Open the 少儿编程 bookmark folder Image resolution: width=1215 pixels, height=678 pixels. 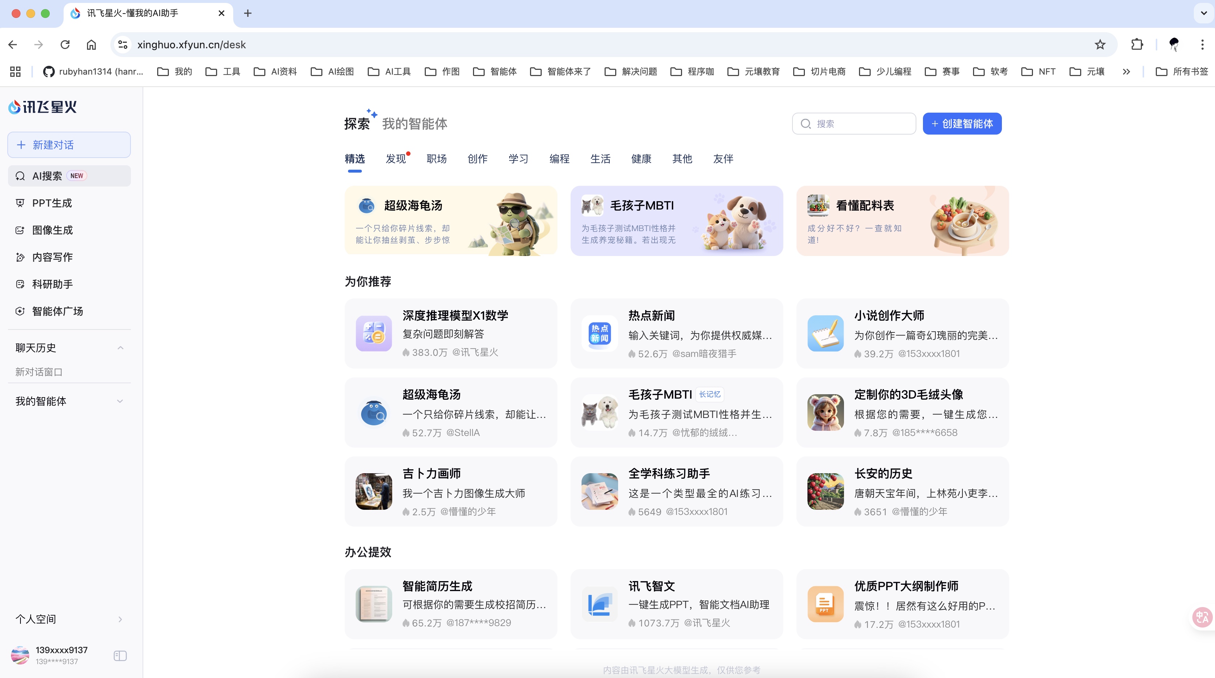tap(885, 71)
